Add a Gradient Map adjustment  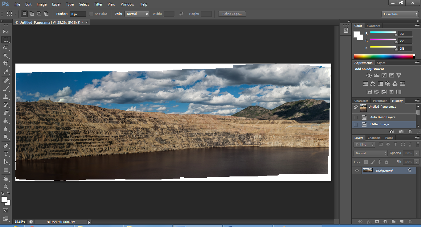pos(399,92)
